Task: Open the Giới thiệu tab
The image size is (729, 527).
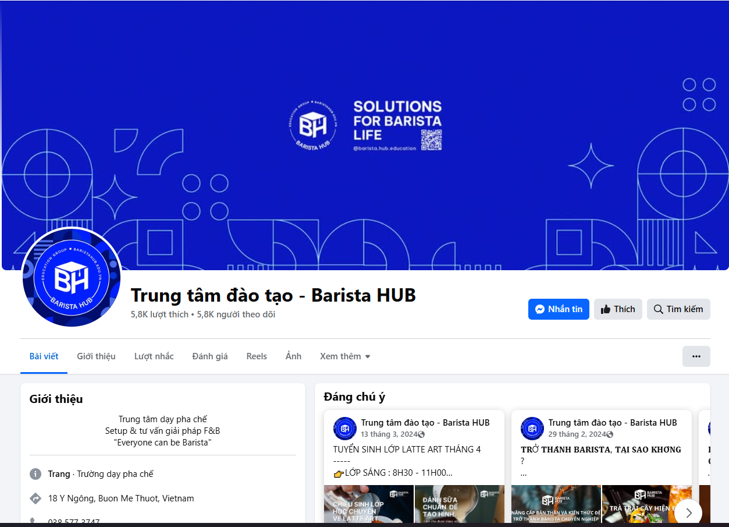Action: click(96, 356)
